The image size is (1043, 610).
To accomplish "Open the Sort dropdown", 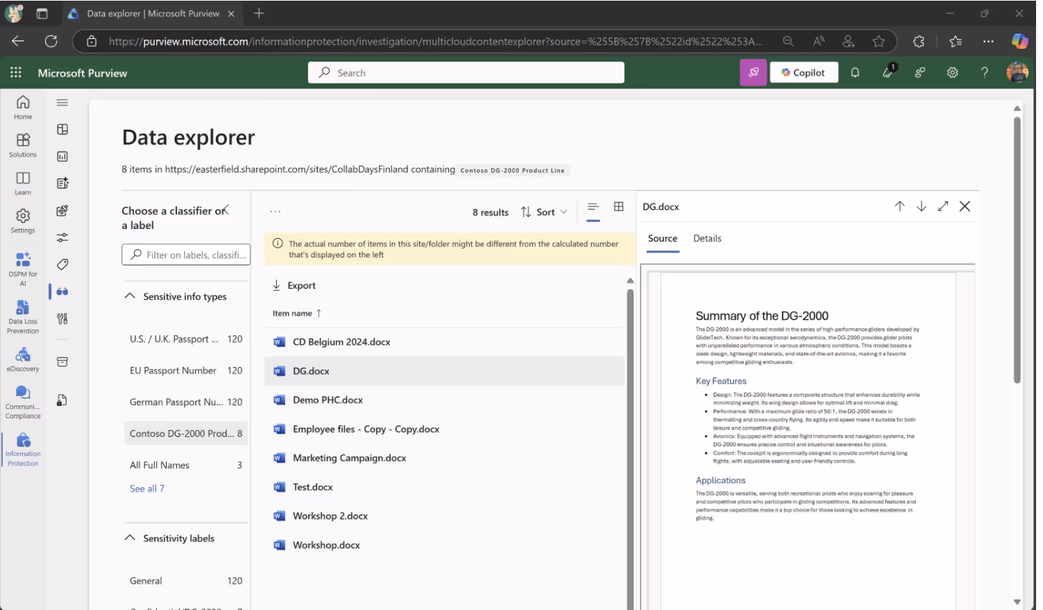I will (545, 212).
